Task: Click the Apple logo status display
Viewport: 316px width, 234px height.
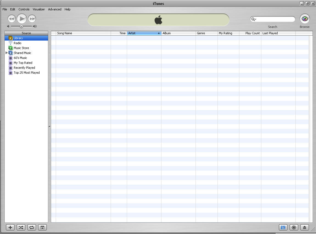Action: pos(158,20)
